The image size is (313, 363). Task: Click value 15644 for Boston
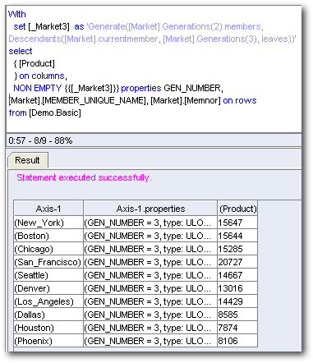coord(237,236)
